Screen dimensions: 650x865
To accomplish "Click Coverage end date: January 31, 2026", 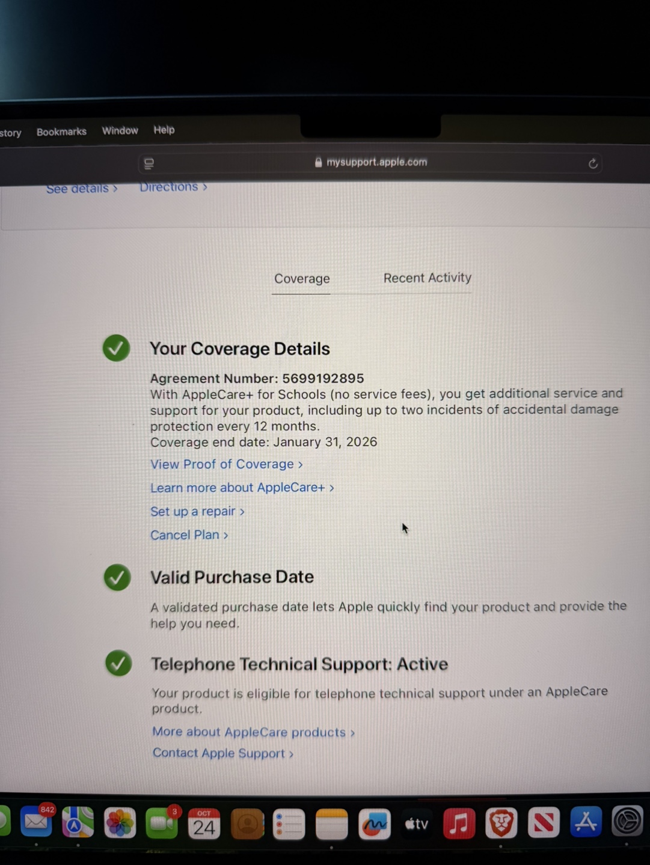I will click(x=263, y=442).
